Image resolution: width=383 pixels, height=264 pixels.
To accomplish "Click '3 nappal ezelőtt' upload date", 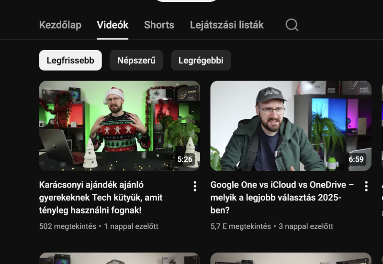I will 306,226.
